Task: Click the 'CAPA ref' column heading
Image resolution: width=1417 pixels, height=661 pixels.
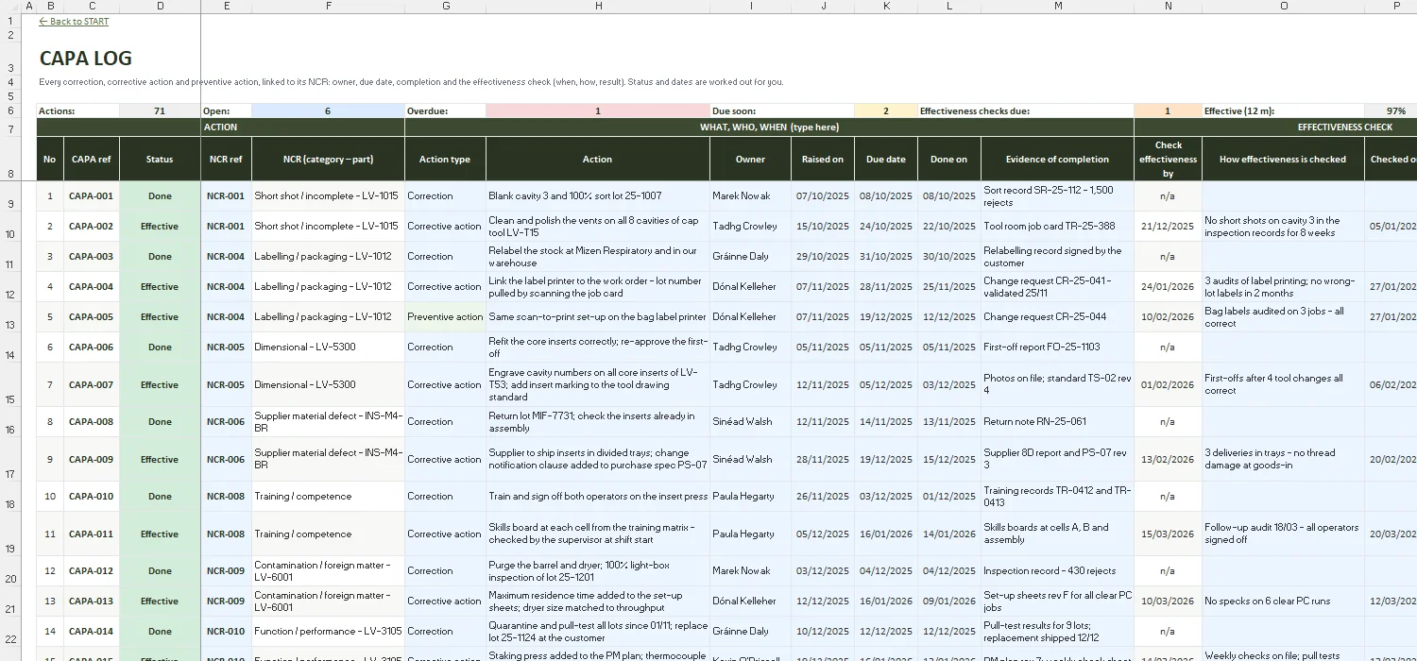Action: point(92,159)
